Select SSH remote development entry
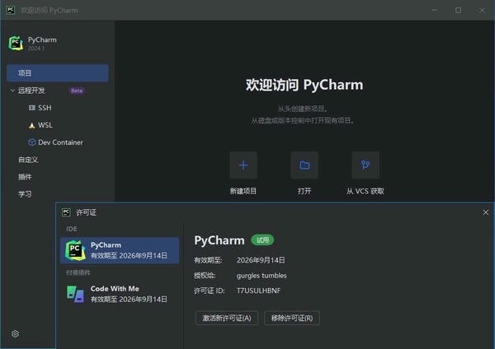The image size is (495, 349). (x=45, y=108)
